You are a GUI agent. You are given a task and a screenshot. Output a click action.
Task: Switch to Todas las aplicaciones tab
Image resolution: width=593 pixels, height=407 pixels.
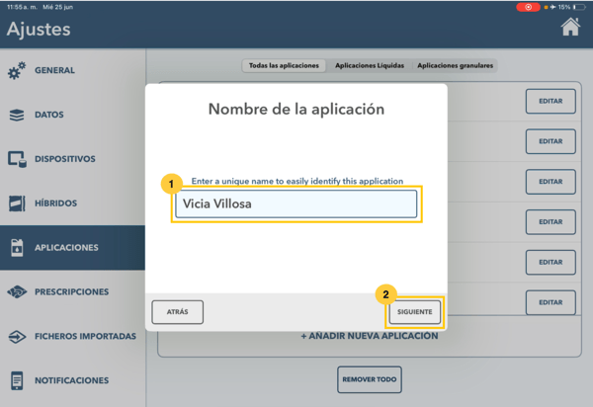click(x=284, y=66)
